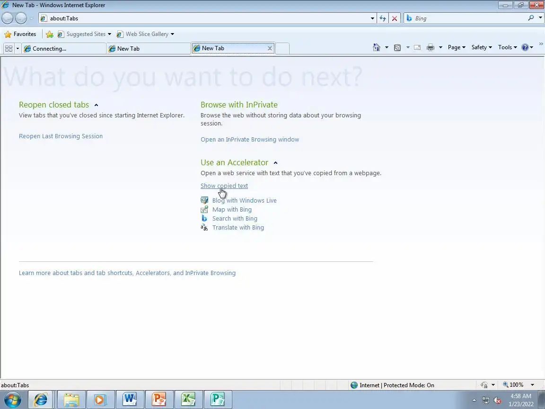Click Blog with Windows Live link
This screenshot has width=545, height=409.
(244, 200)
